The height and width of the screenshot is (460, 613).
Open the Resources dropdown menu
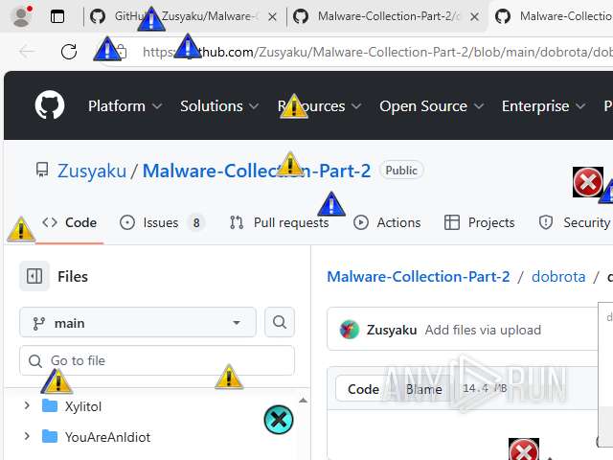tap(319, 106)
